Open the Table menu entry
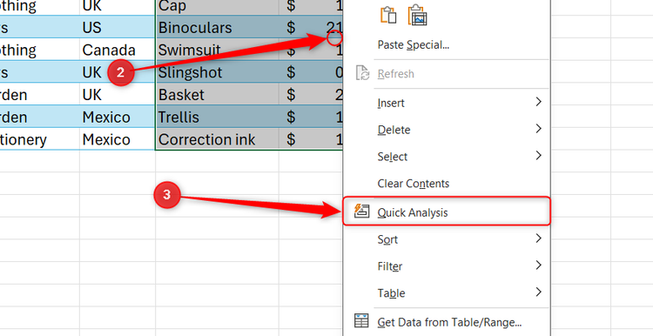 447,292
